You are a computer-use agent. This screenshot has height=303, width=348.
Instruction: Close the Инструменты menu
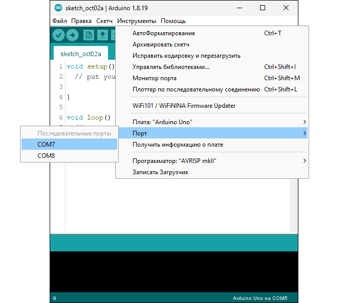tap(137, 21)
